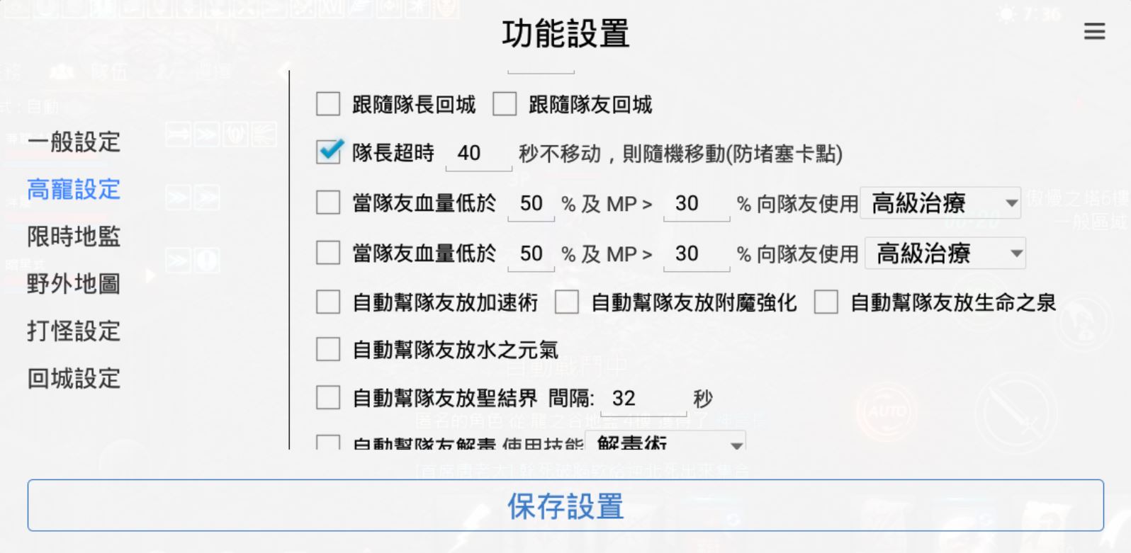Viewport: 1131px width, 553px height.
Task: Click the 40 seconds timeout input field
Action: [478, 153]
